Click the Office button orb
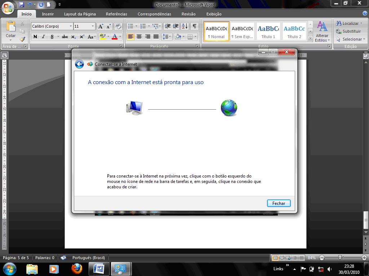This screenshot has width=369, height=276. click(8, 8)
